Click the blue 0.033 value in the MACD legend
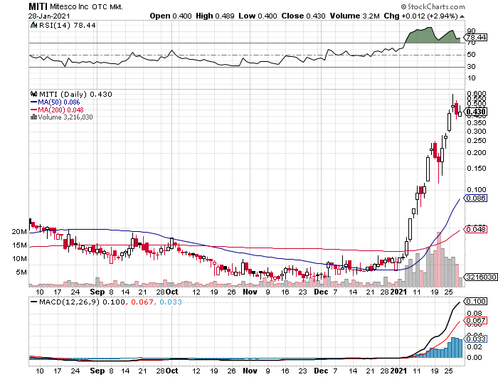Image resolution: width=498 pixels, height=377 pixels. pyautogui.click(x=171, y=302)
